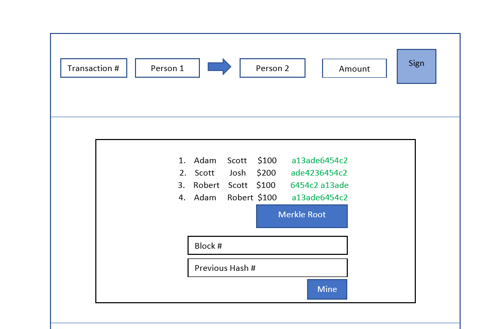
Task: Click the Merkle Root button
Action: (x=301, y=216)
